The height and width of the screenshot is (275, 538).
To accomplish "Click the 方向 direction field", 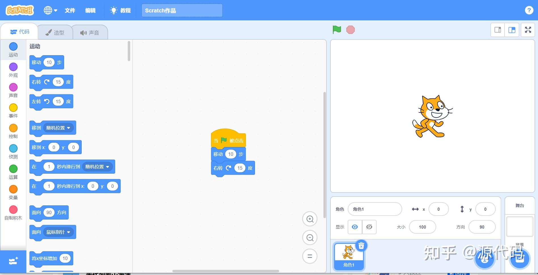I will (482, 227).
